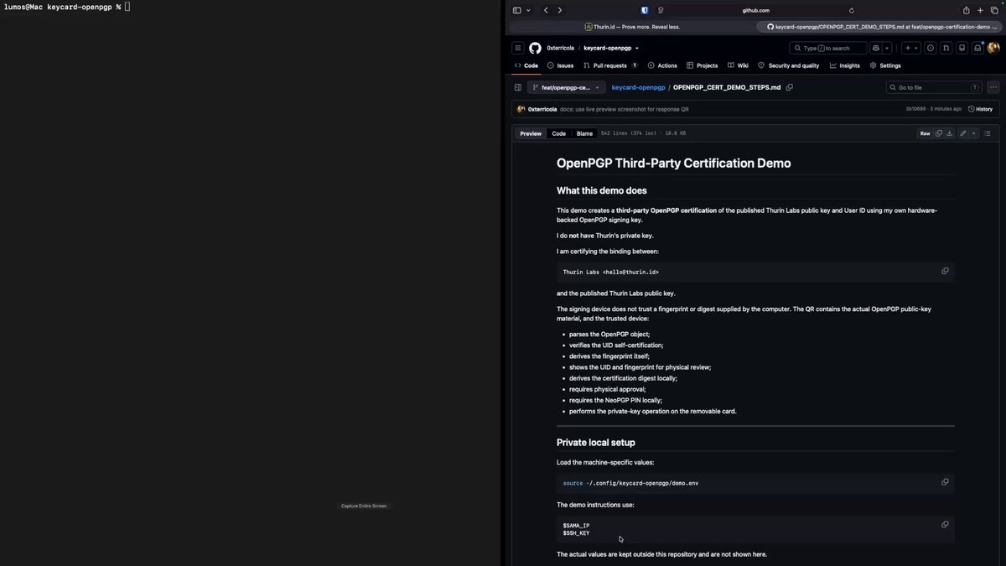Open the commit History
Image resolution: width=1006 pixels, height=566 pixels.
[x=980, y=109]
